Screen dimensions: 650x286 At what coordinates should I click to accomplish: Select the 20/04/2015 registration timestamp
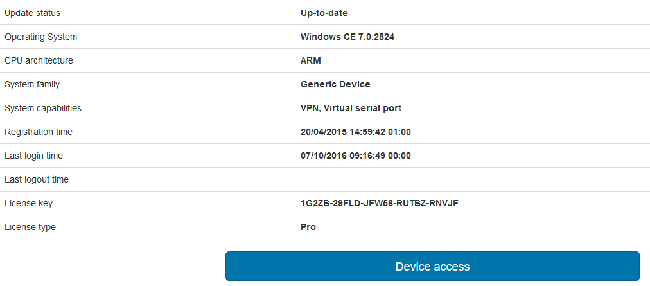356,132
